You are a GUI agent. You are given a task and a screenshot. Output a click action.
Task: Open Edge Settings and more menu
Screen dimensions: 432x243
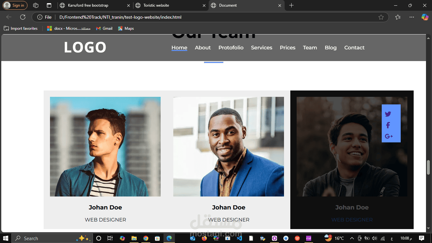(x=411, y=17)
